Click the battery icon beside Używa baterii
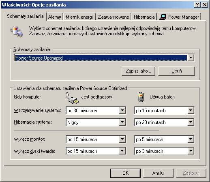210x182 pixels. (x=141, y=97)
